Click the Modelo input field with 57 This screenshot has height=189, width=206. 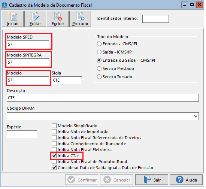coord(28,80)
